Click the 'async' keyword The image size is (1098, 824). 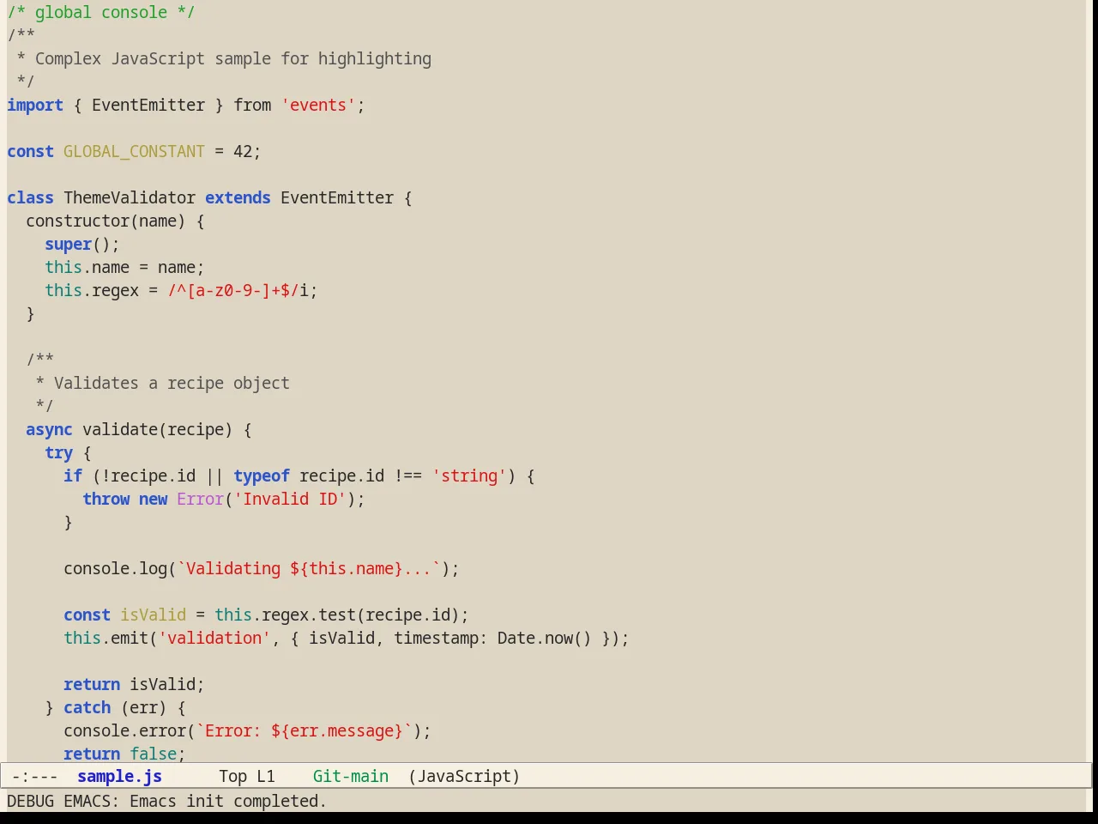49,429
